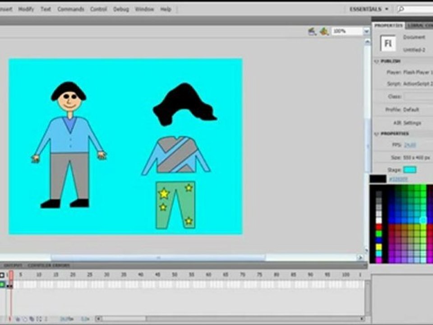Open the Control menu
433x325 pixels.
click(x=98, y=9)
